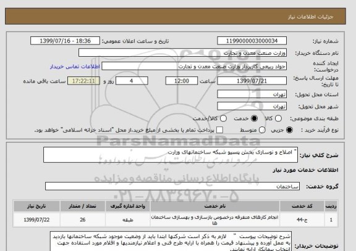Click the request creator name field

[x=194, y=67]
